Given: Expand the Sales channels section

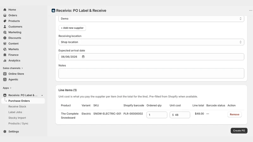Looking at the screenshot, I should tap(13, 68).
